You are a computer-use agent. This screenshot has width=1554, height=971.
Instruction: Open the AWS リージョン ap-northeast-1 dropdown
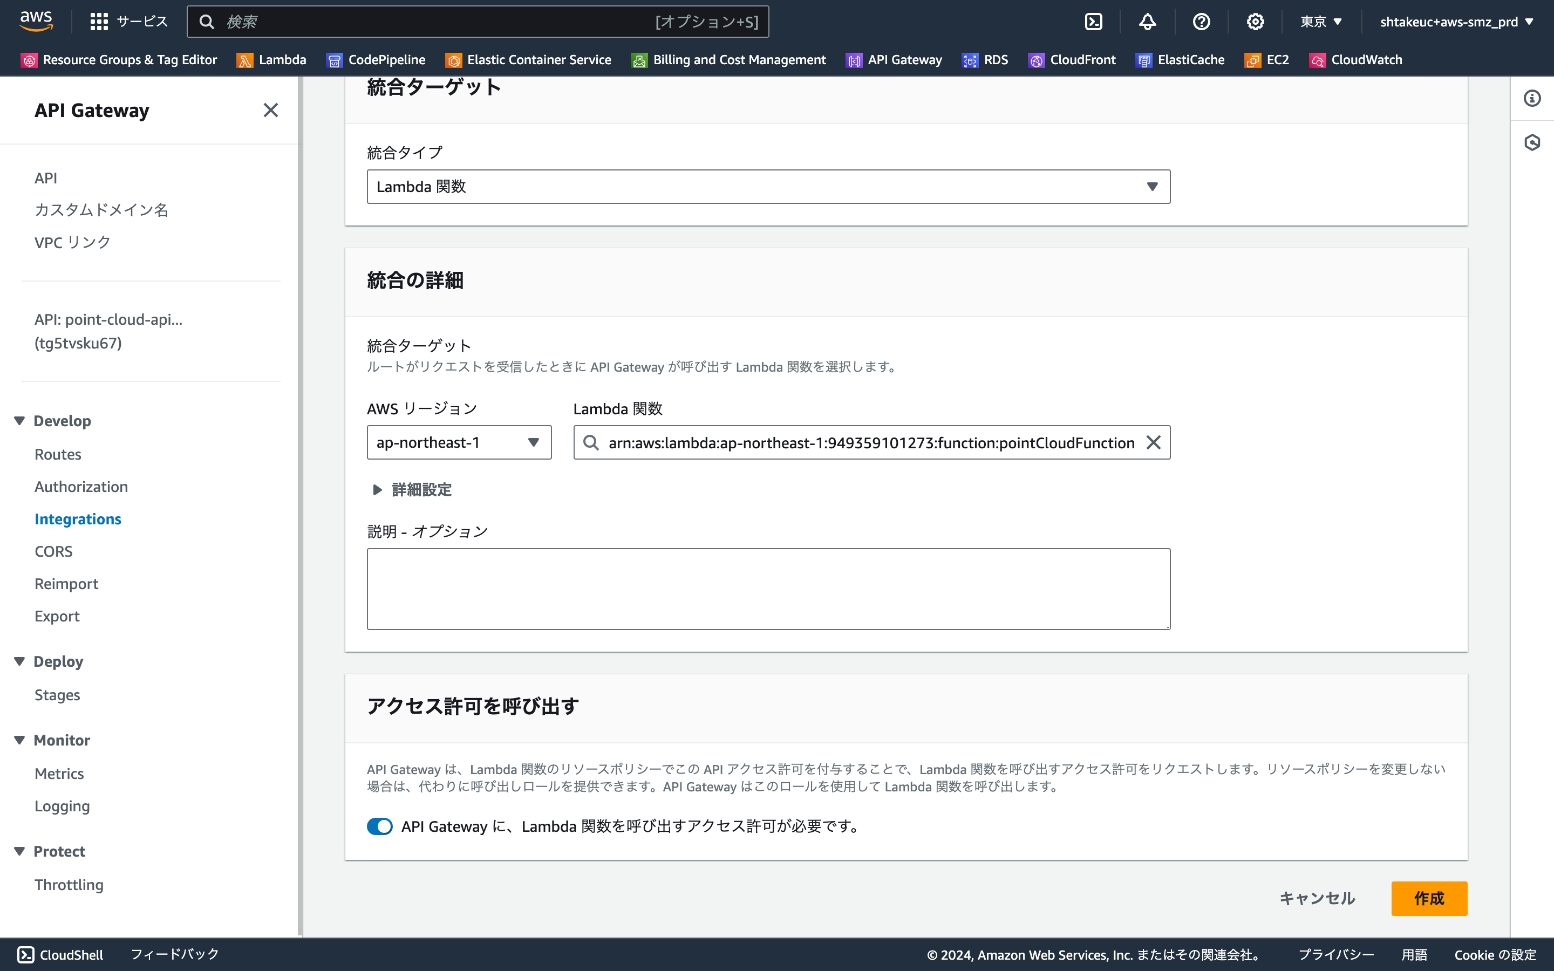pos(459,442)
